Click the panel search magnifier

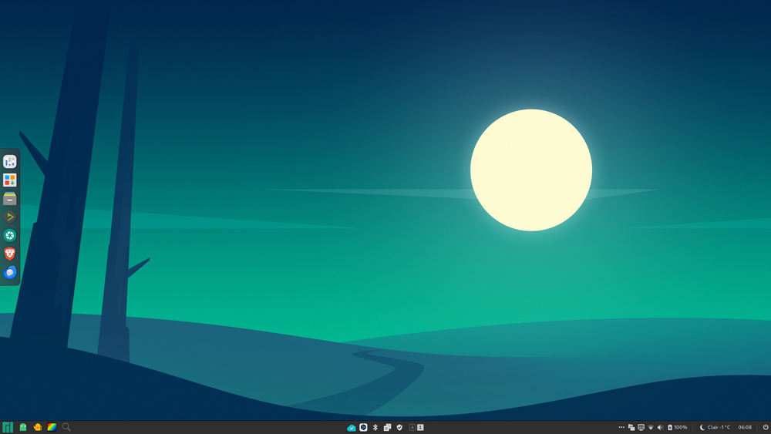pos(66,427)
